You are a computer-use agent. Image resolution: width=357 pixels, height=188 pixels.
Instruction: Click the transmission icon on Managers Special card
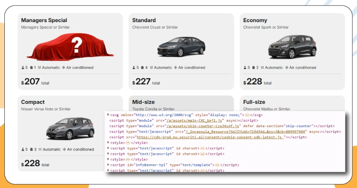pyautogui.click(x=40, y=68)
